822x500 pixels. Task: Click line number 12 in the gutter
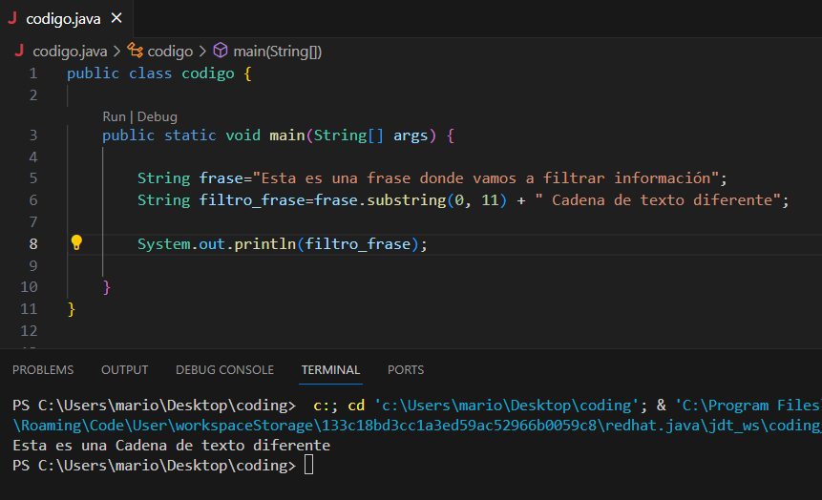(x=29, y=331)
